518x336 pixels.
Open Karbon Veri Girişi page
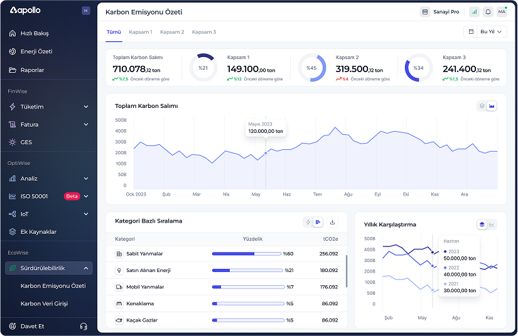[x=44, y=303]
